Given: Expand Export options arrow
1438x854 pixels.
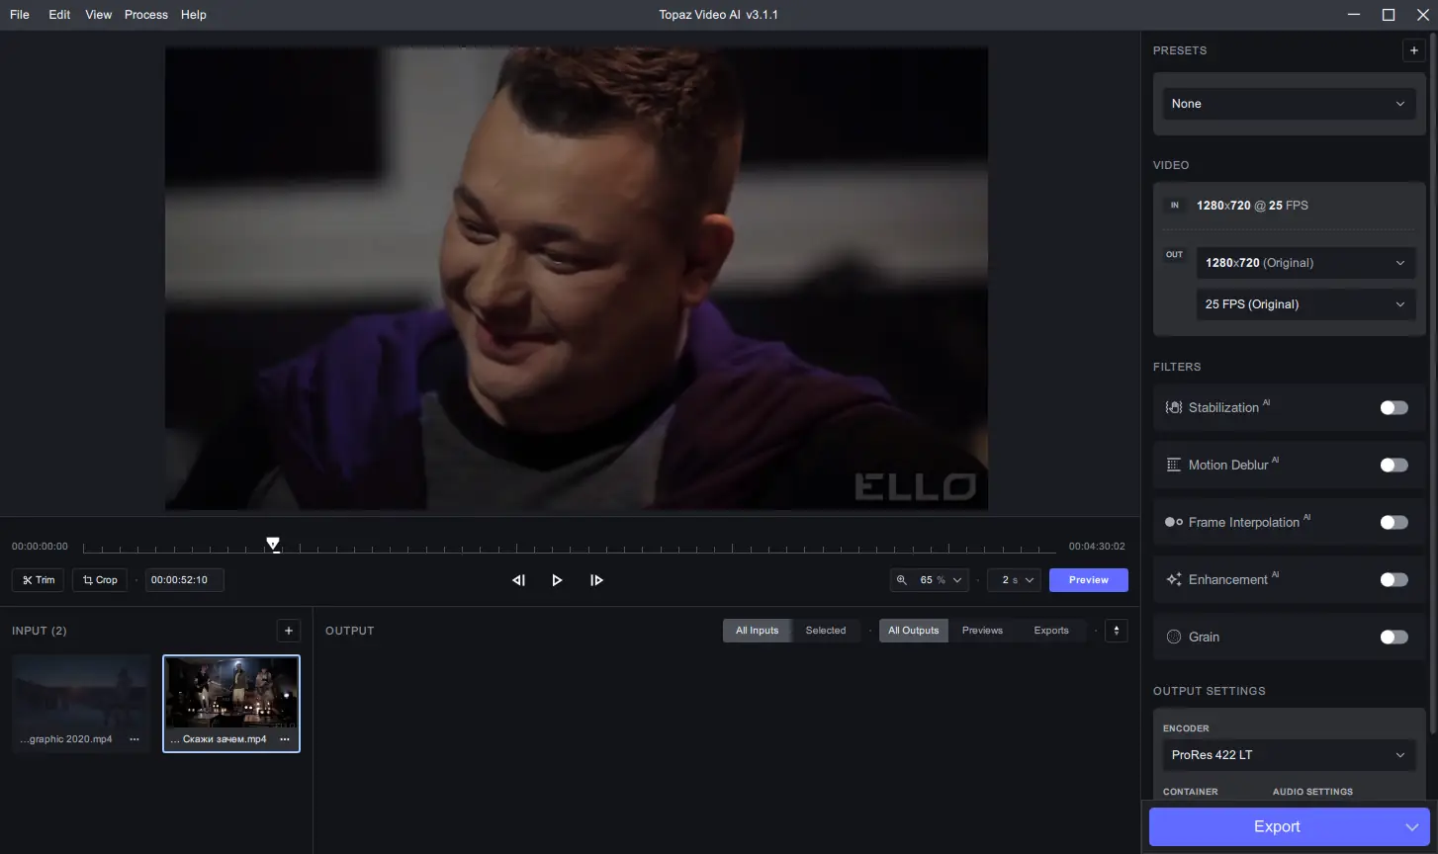Looking at the screenshot, I should coord(1411,827).
